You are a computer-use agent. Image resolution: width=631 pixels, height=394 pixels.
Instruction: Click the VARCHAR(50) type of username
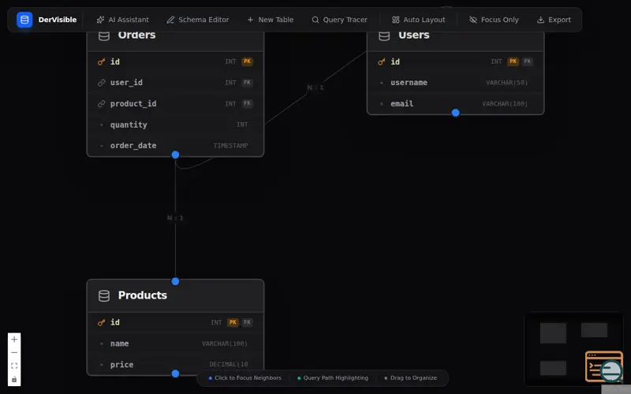tap(506, 83)
